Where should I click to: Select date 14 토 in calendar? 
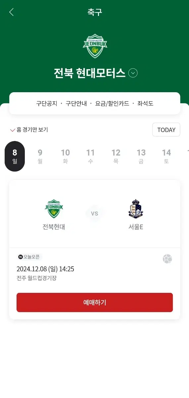click(166, 156)
